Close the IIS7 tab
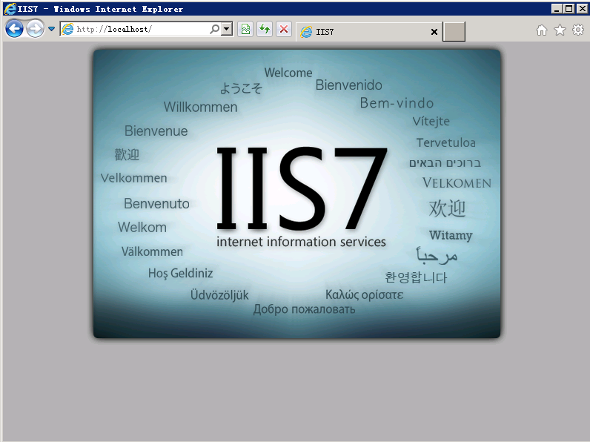 point(434,32)
